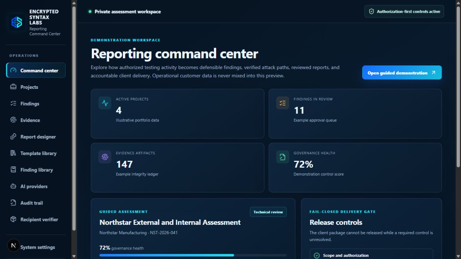Screen dimensions: 461x259
Task: Click the main page vertical scrollbar thumb
Action: [x=458, y=87]
